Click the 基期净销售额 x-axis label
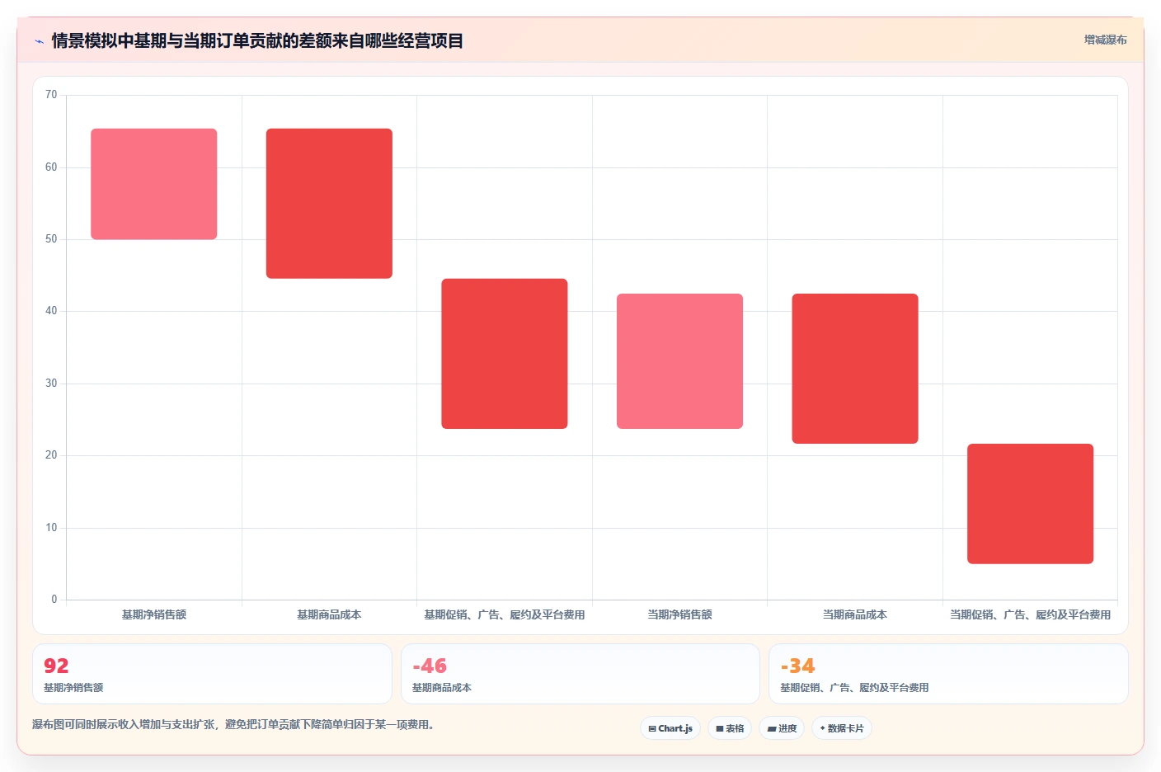Screen dimensions: 1161x772 point(154,614)
